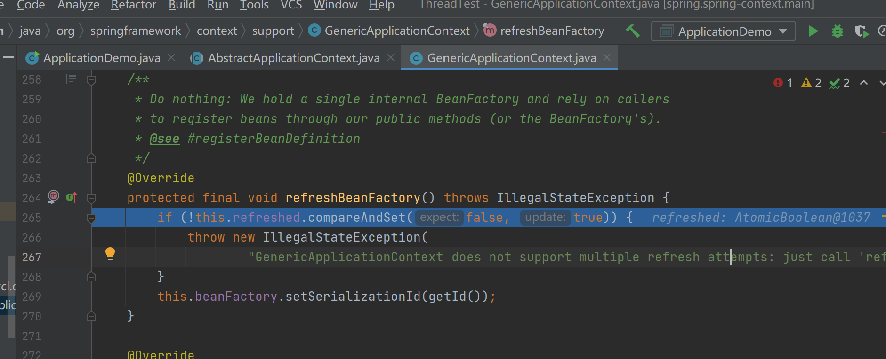
Task: Open the VCS menu
Action: (x=291, y=5)
